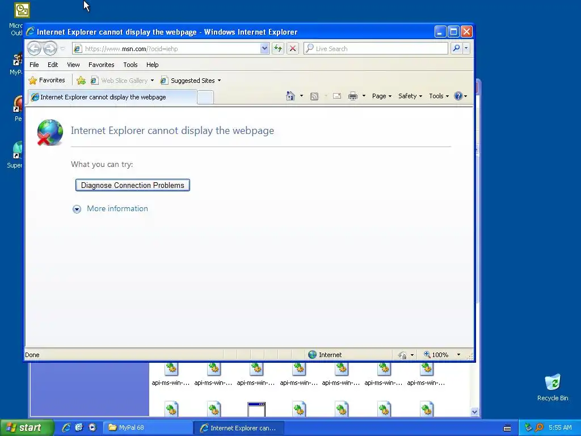Image resolution: width=581 pixels, height=436 pixels.
Task: Open the dropdown next to status bar lock icon
Action: coord(412,355)
